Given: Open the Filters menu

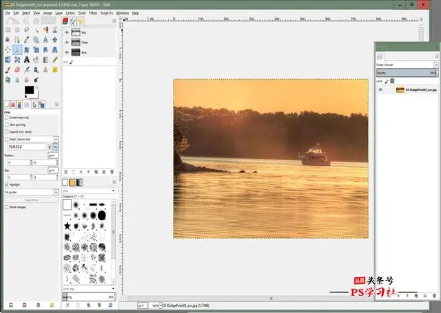Looking at the screenshot, I should [93, 13].
